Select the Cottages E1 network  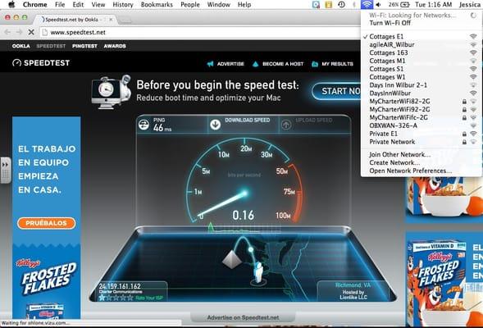(421, 36)
